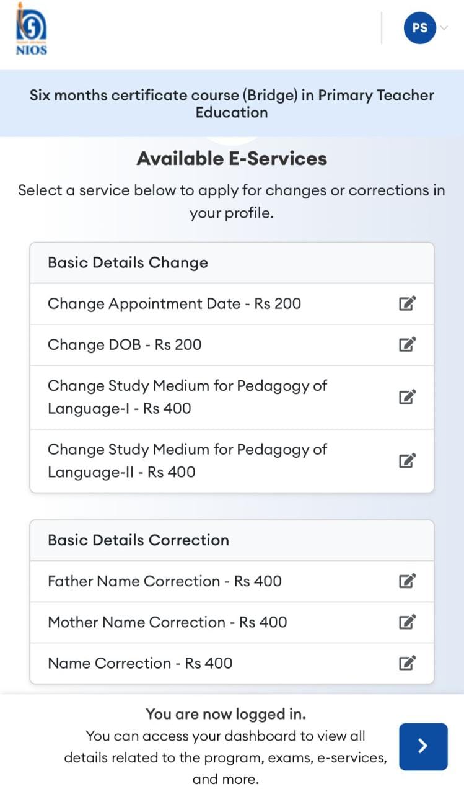This screenshot has width=464, height=794.
Task: Open the PS profile avatar
Action: [x=419, y=28]
